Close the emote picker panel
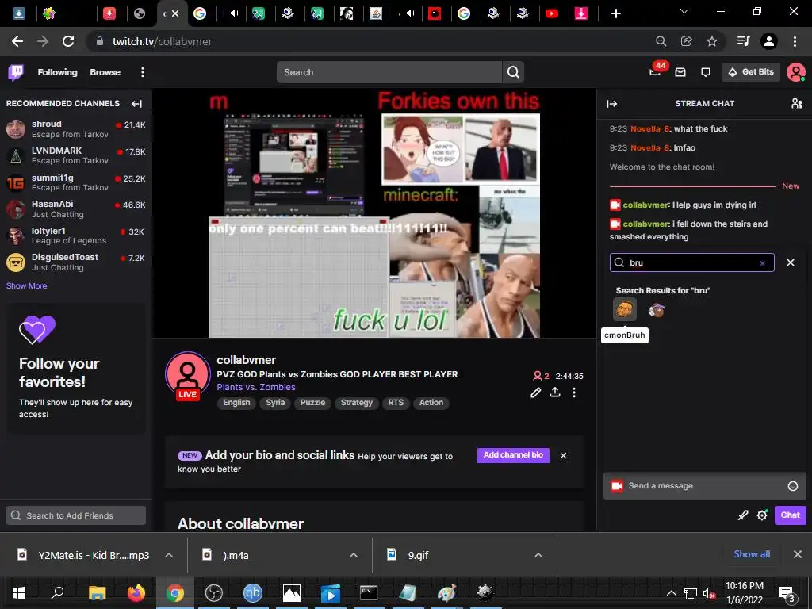Image resolution: width=812 pixels, height=609 pixels. [791, 262]
